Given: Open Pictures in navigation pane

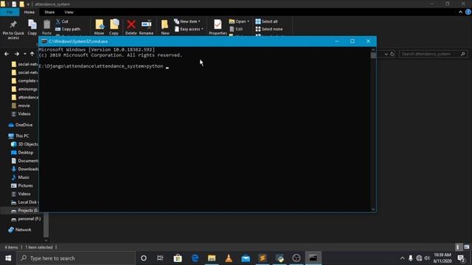Looking at the screenshot, I should [x=22, y=185].
